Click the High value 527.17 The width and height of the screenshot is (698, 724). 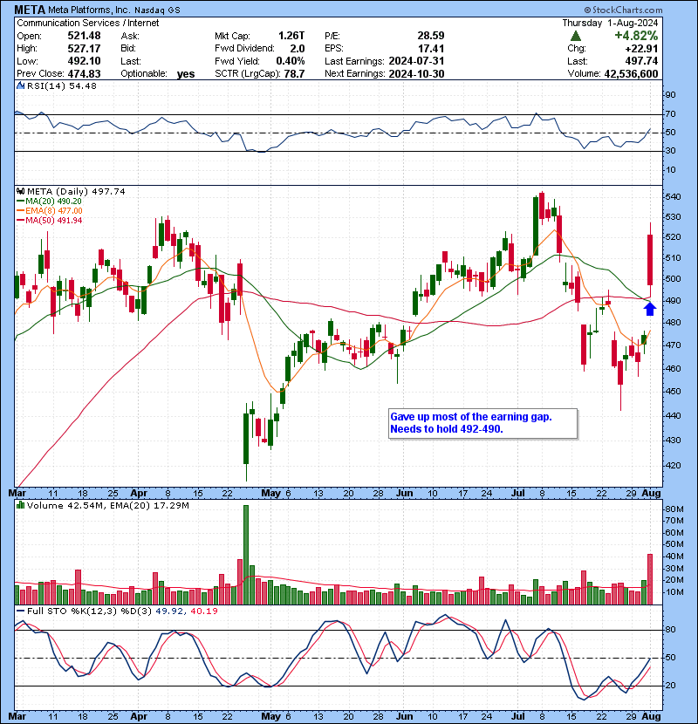pyautogui.click(x=84, y=48)
